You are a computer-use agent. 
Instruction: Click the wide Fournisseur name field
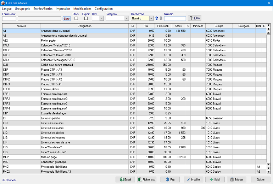[x=39, y=19]
